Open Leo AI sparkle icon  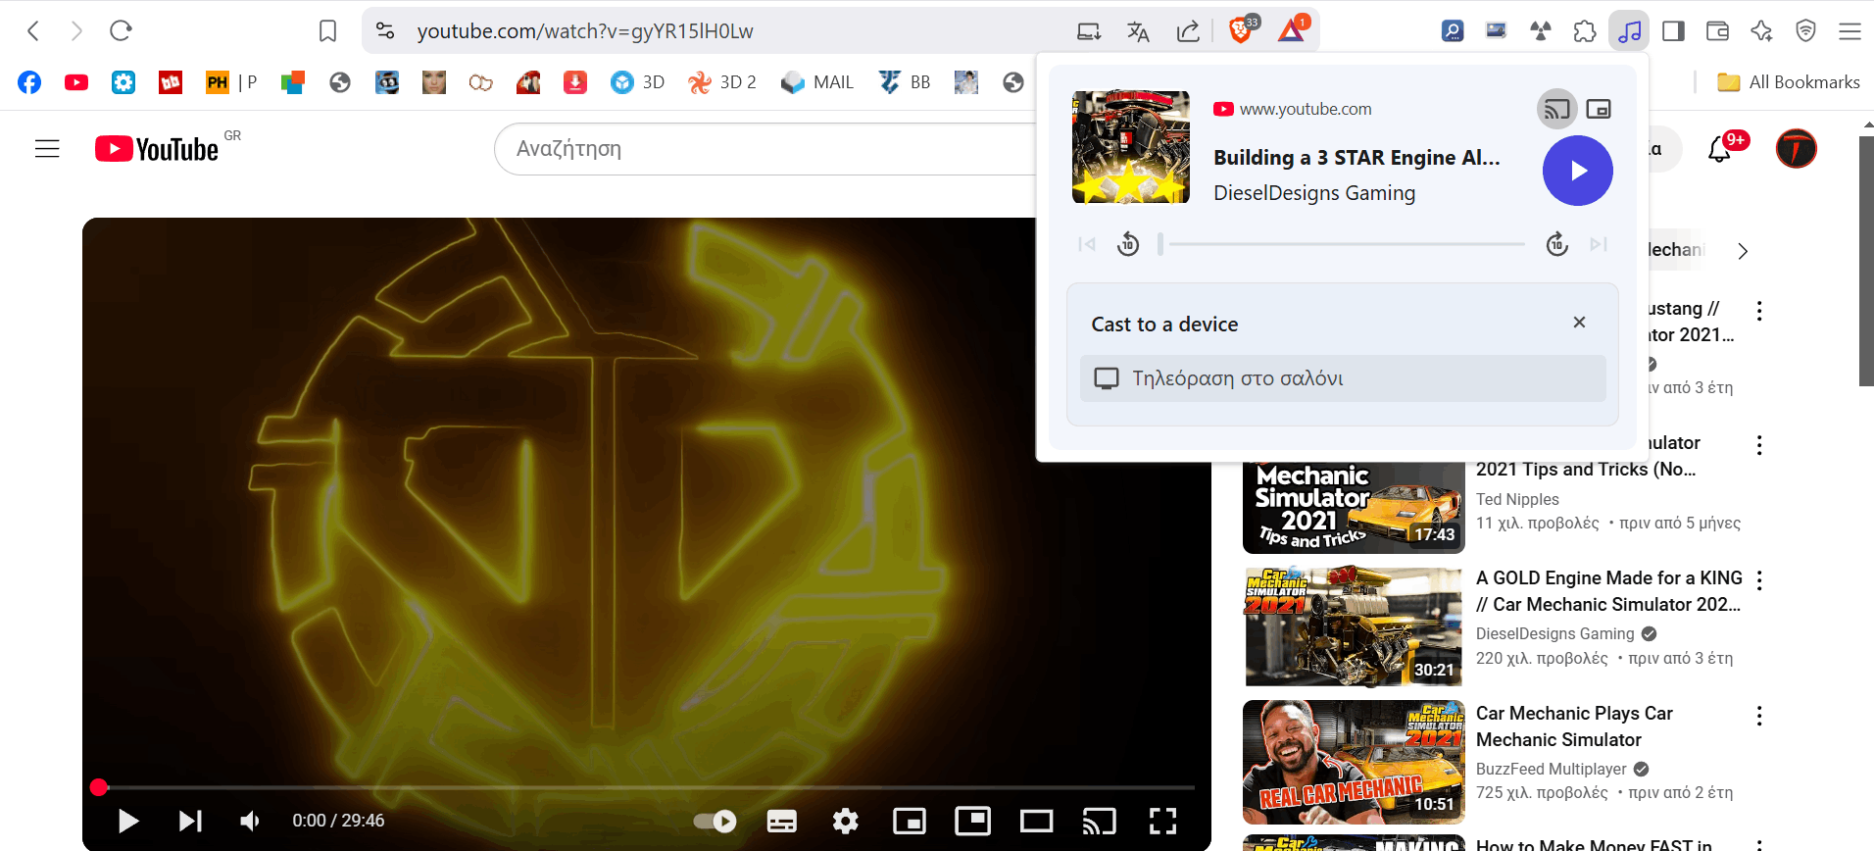[1761, 31]
